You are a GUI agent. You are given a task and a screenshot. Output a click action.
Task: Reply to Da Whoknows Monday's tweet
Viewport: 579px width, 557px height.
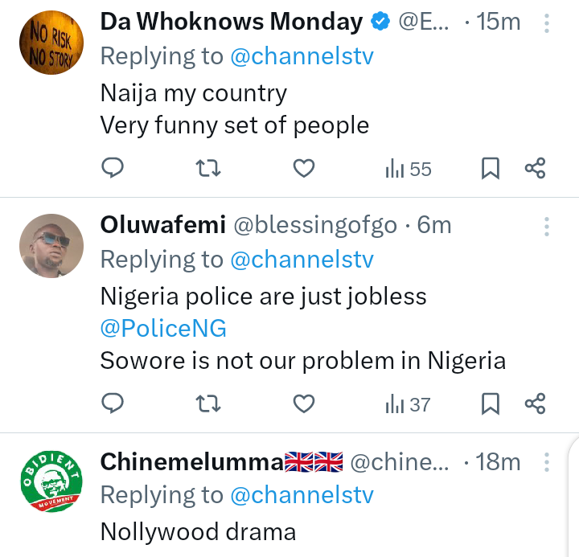click(x=113, y=168)
